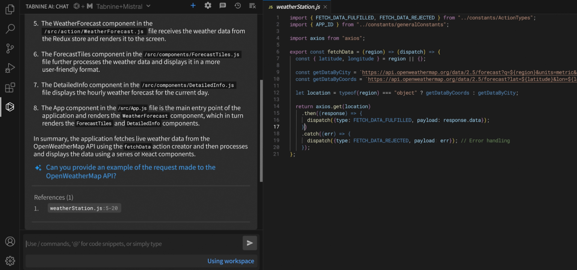Open the Source Control view
This screenshot has height=270, width=577.
9,48
